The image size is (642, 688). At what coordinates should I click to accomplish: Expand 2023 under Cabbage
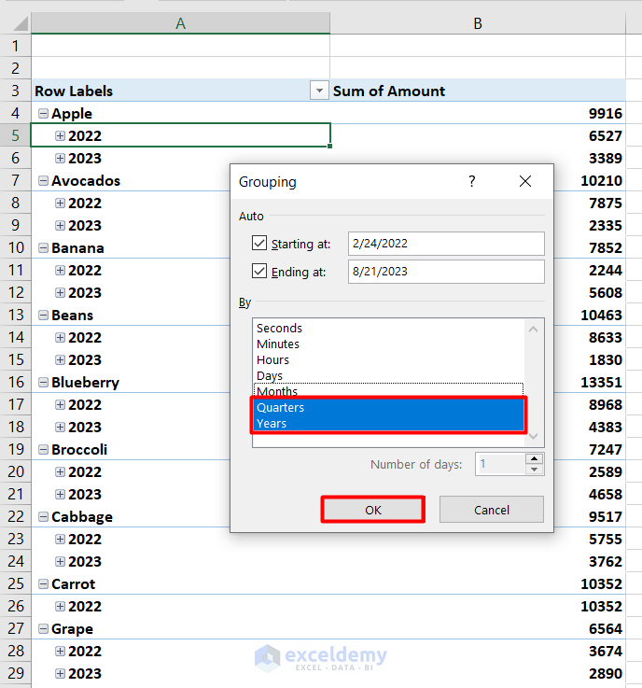[60, 562]
